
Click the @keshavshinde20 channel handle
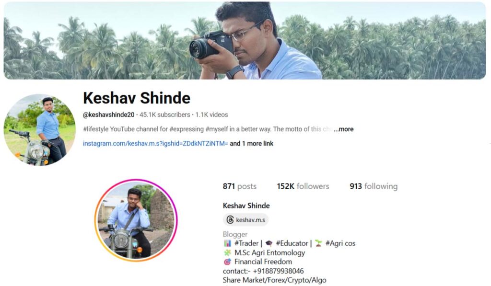tap(109, 115)
